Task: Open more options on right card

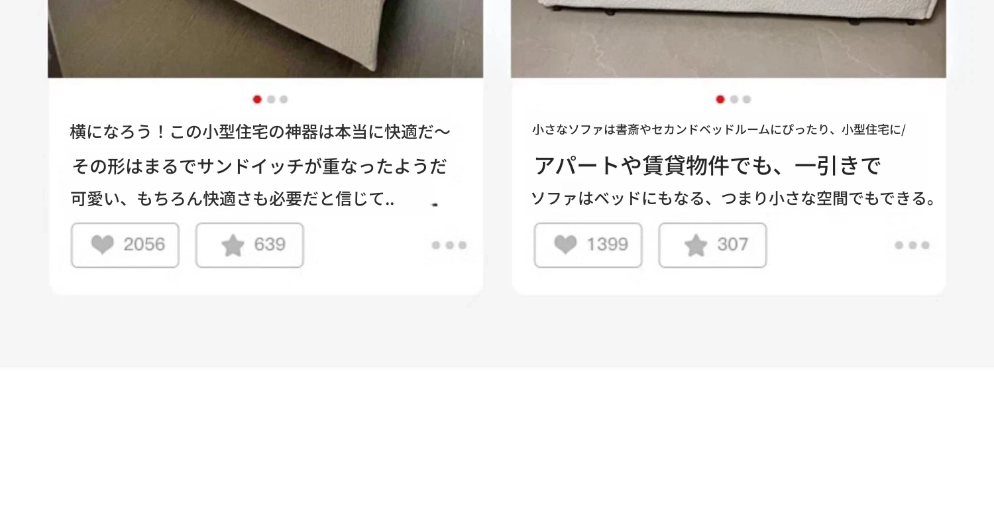Action: coord(912,245)
